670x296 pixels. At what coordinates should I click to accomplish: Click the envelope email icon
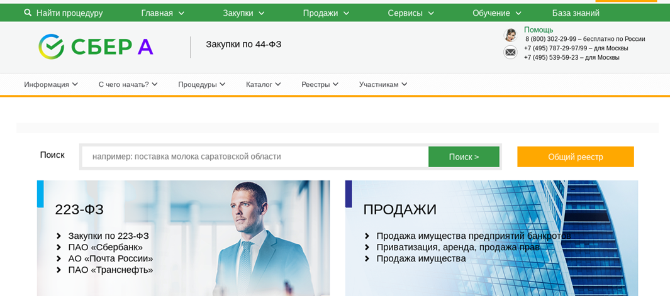click(x=510, y=53)
